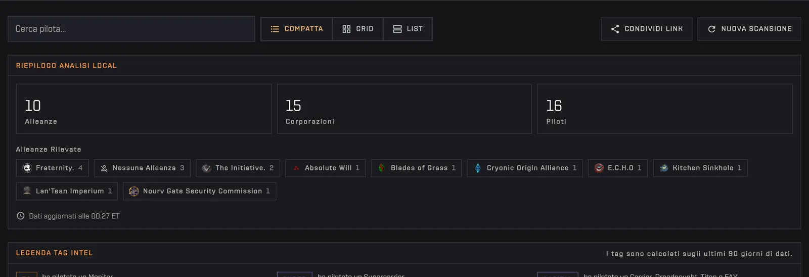Click the Nourv Gate Security Commission logo
This screenshot has height=277, width=809.
[x=134, y=191]
